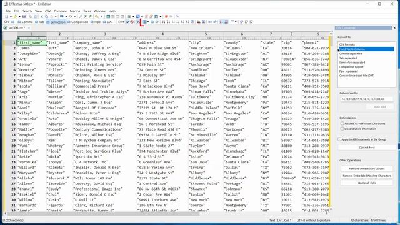Image resolution: width=400 pixels, height=225 pixels.
Task: Click the Cut scissors icon
Action: (x=42, y=17)
